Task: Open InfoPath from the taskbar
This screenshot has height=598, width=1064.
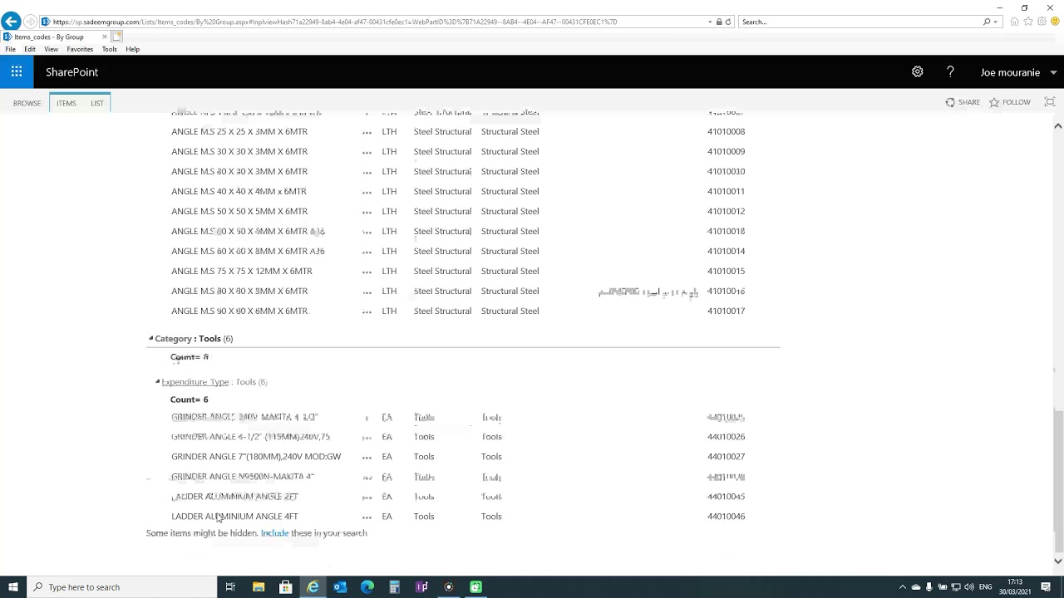Action: tap(421, 587)
